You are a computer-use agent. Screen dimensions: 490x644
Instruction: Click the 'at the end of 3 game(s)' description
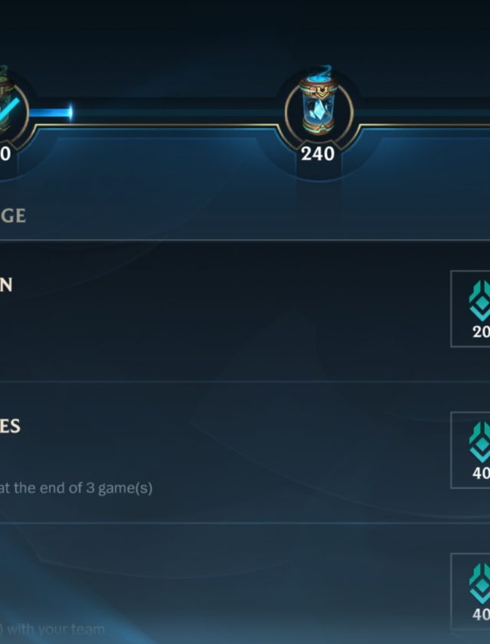pos(77,488)
